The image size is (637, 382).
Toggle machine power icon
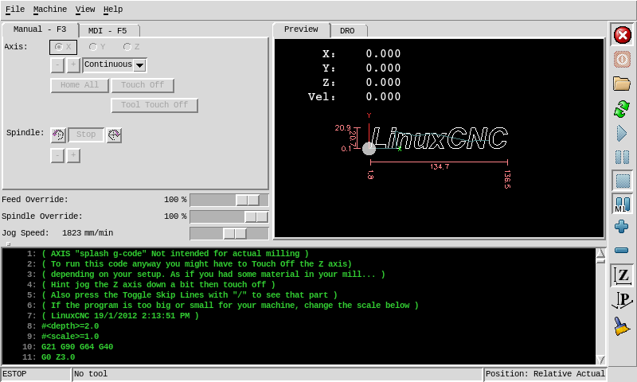pos(622,60)
